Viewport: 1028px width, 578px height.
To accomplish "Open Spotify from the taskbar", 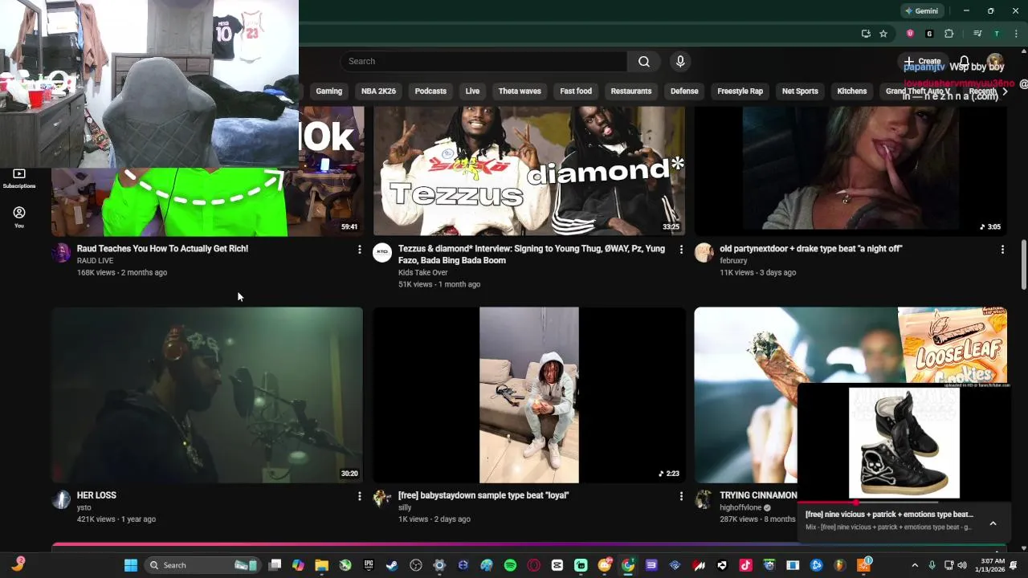I will tap(510, 565).
